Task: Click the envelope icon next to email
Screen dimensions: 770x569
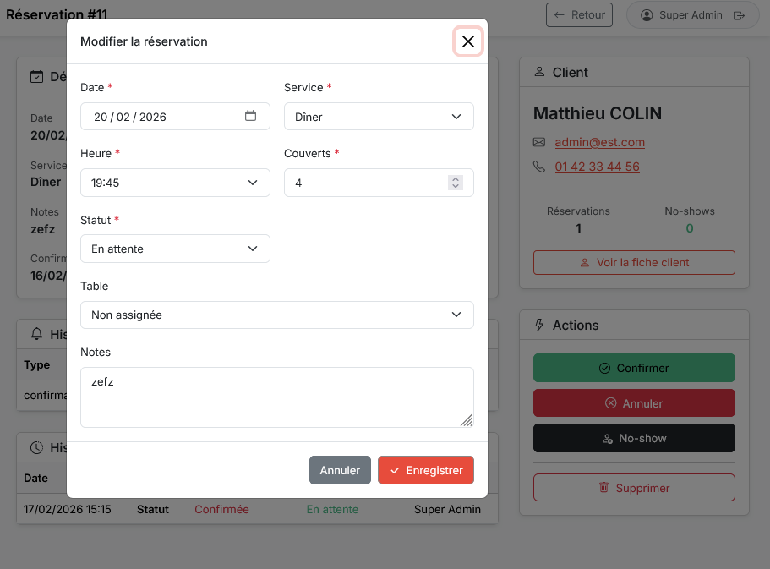Action: (x=539, y=142)
